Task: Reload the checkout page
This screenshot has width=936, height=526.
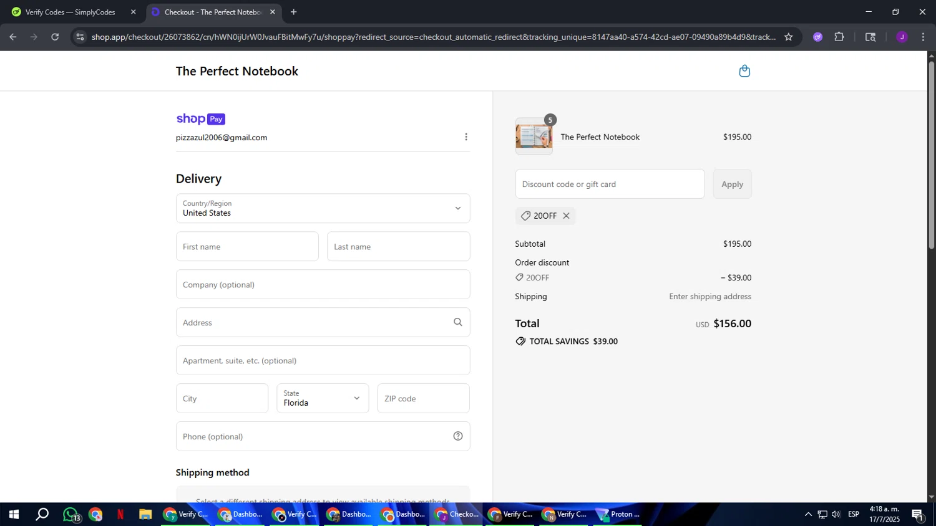Action: tap(55, 37)
